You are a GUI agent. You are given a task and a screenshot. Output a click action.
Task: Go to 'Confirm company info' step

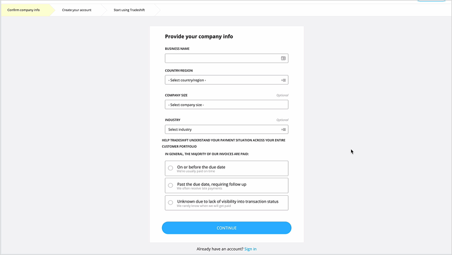(24, 11)
